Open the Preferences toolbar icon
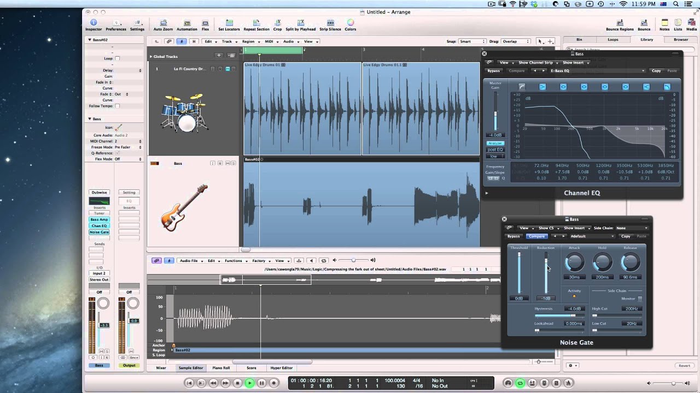Viewport: 700px width, 393px height. click(115, 25)
